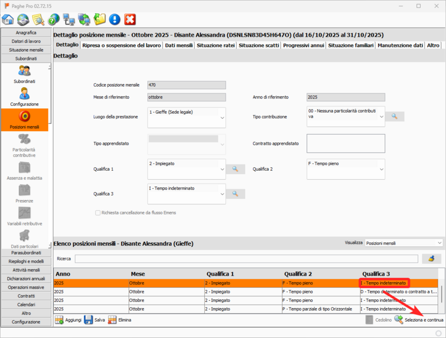Image resolution: width=446 pixels, height=338 pixels.
Task: Enable Richiesta cancellazione da flusso Emens checkbox
Action: pos(98,213)
